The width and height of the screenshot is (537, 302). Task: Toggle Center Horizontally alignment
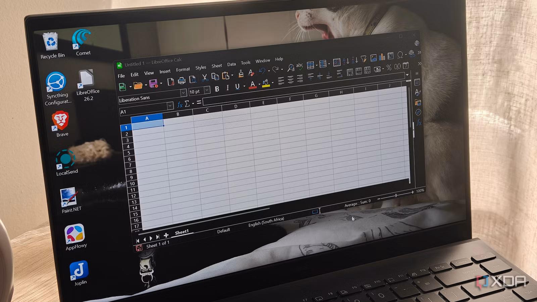tap(291, 80)
